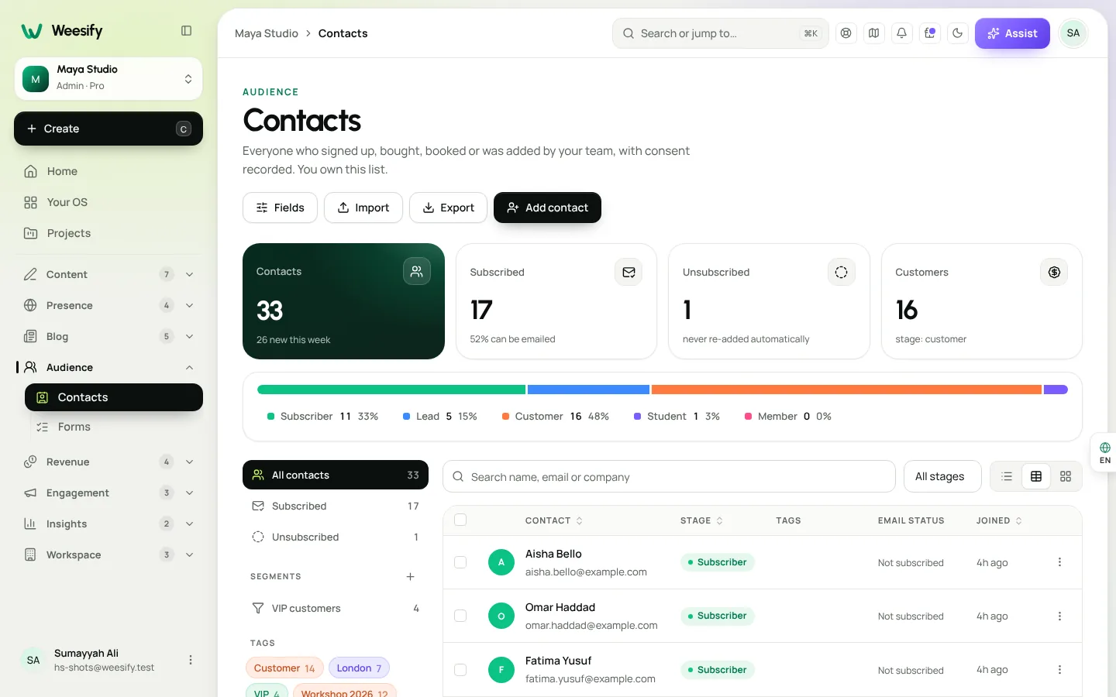Click the green Subscriber bar segment
The width and height of the screenshot is (1116, 697).
[391, 390]
